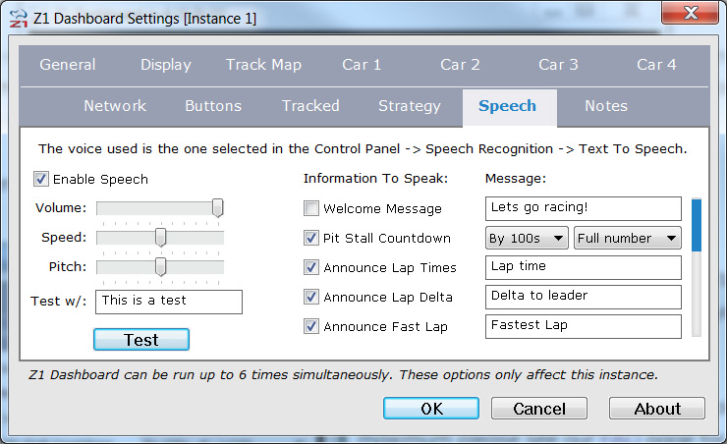The width and height of the screenshot is (727, 444).
Task: Click the Speed slider thumb
Action: (x=160, y=238)
